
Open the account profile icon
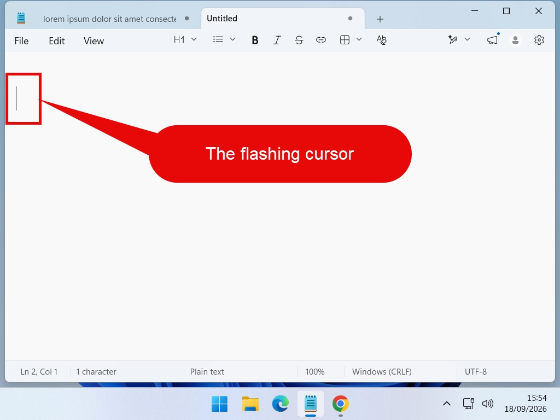pyautogui.click(x=515, y=40)
